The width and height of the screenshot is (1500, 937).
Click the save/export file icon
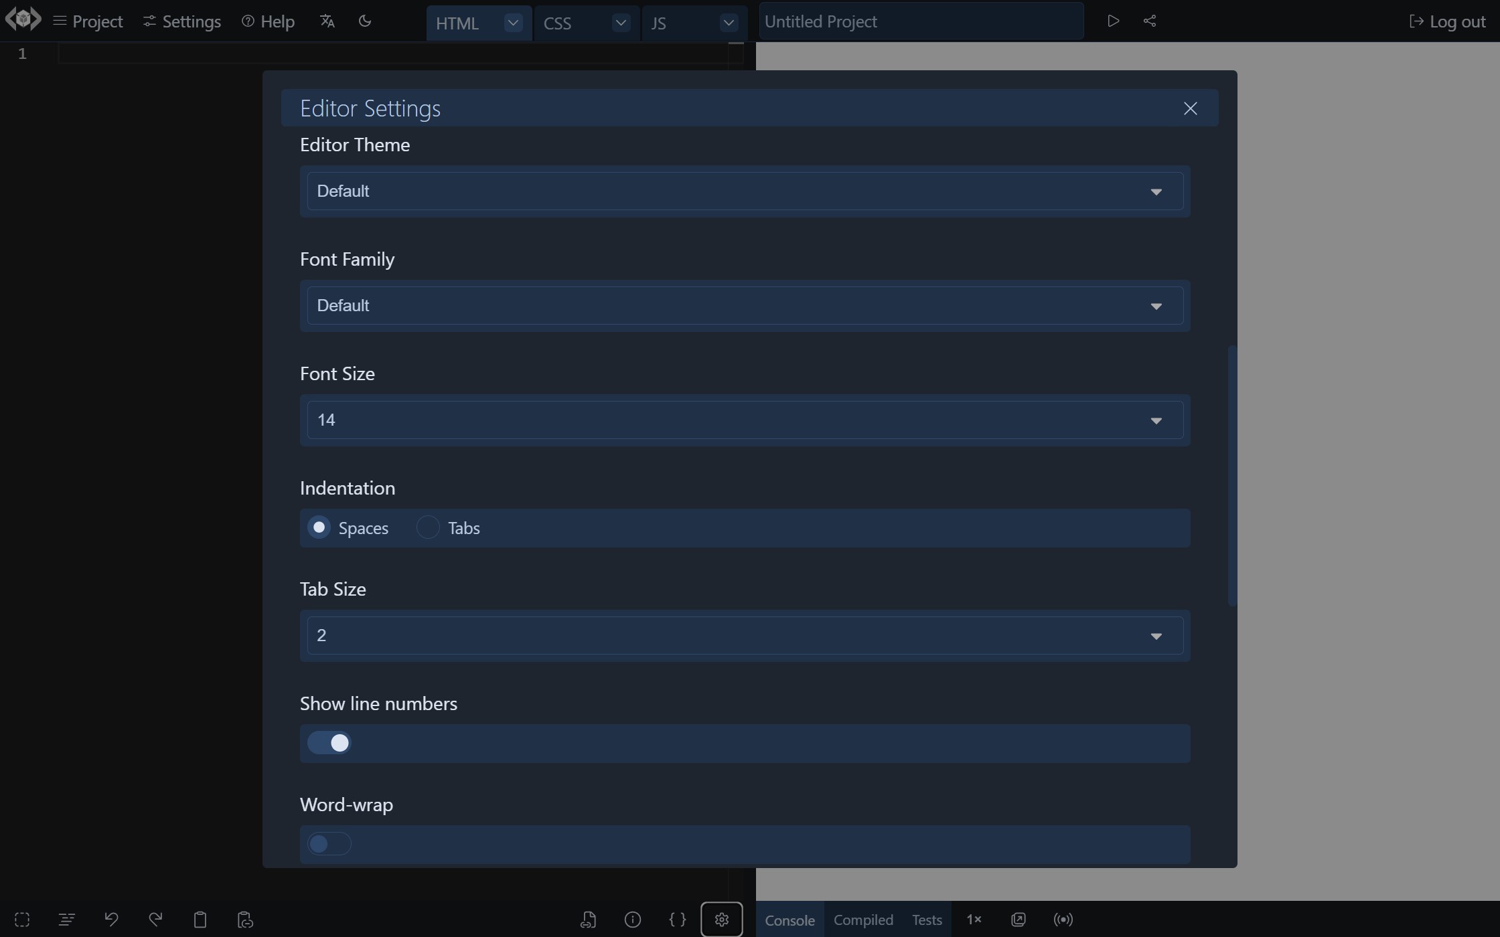[587, 920]
